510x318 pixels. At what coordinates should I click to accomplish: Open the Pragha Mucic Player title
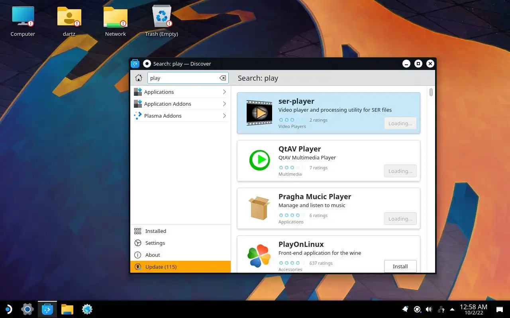pos(315,196)
